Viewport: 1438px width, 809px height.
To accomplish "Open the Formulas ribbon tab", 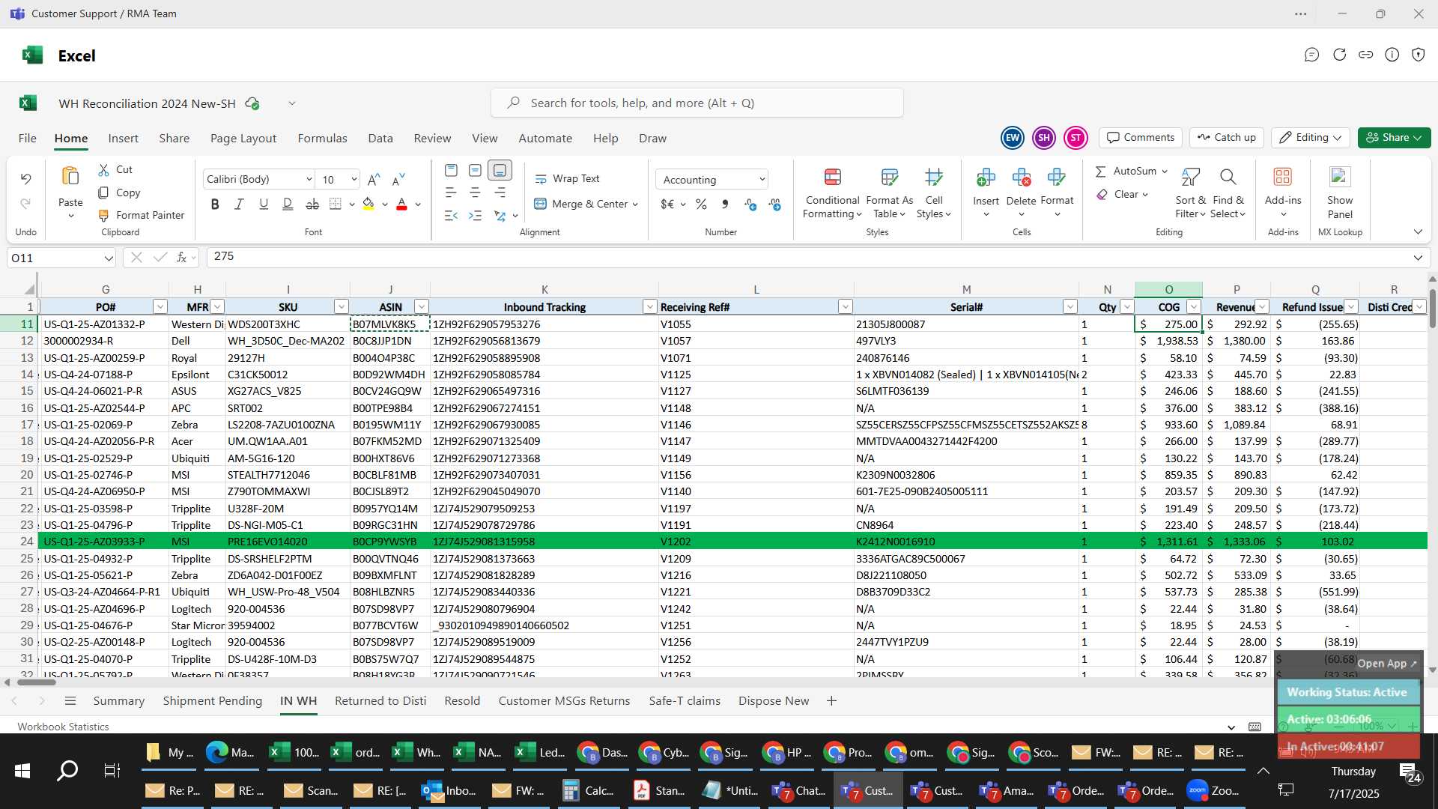I will pyautogui.click(x=322, y=139).
